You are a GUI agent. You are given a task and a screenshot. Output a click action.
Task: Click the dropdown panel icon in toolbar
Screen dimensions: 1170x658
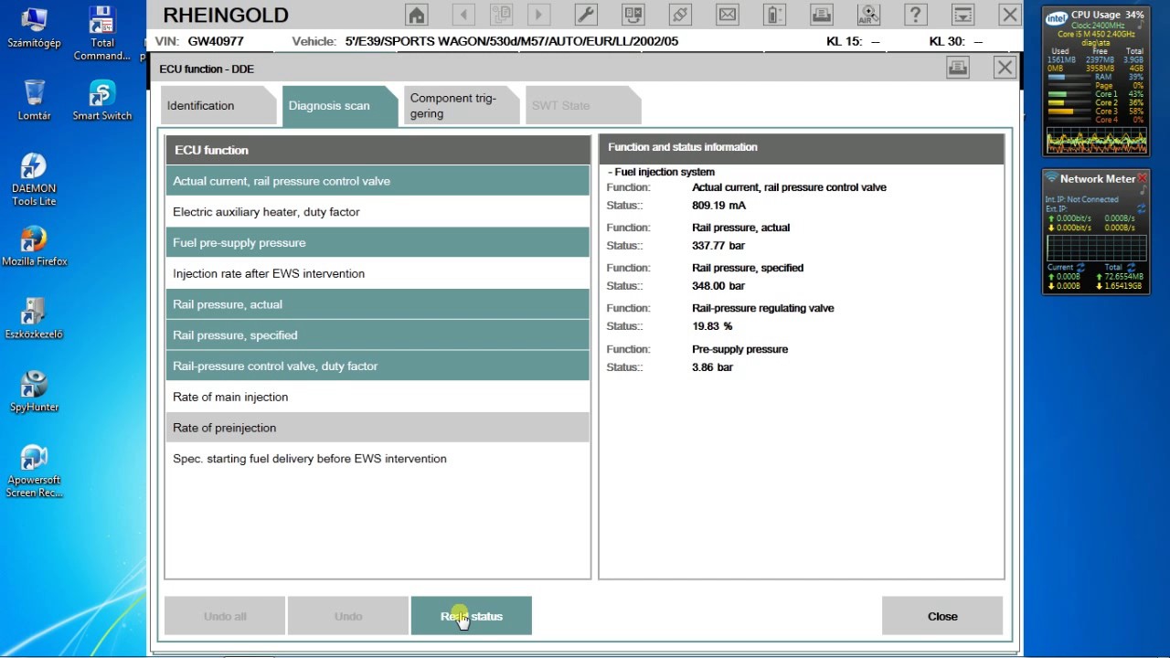click(x=963, y=15)
